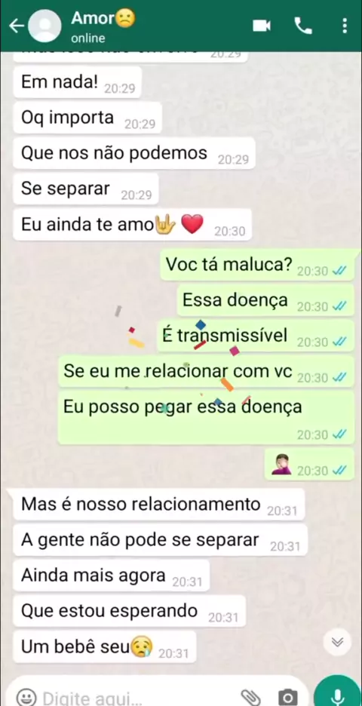Open the emoji picker in message bar
Viewport: 362px width, 706px height.
26,698
